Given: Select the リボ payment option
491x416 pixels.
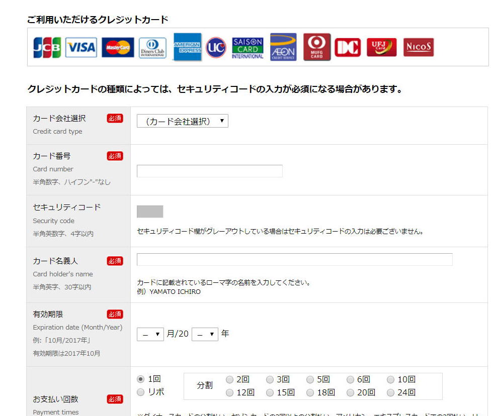Looking at the screenshot, I should (x=140, y=392).
